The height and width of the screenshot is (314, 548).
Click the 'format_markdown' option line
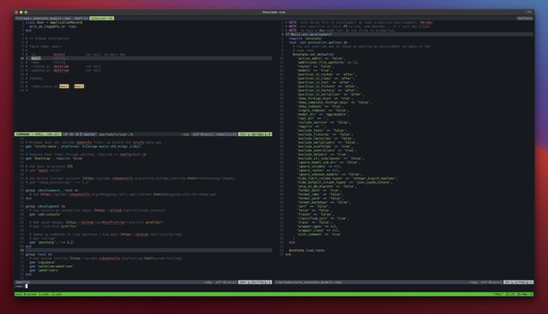[x=324, y=202]
